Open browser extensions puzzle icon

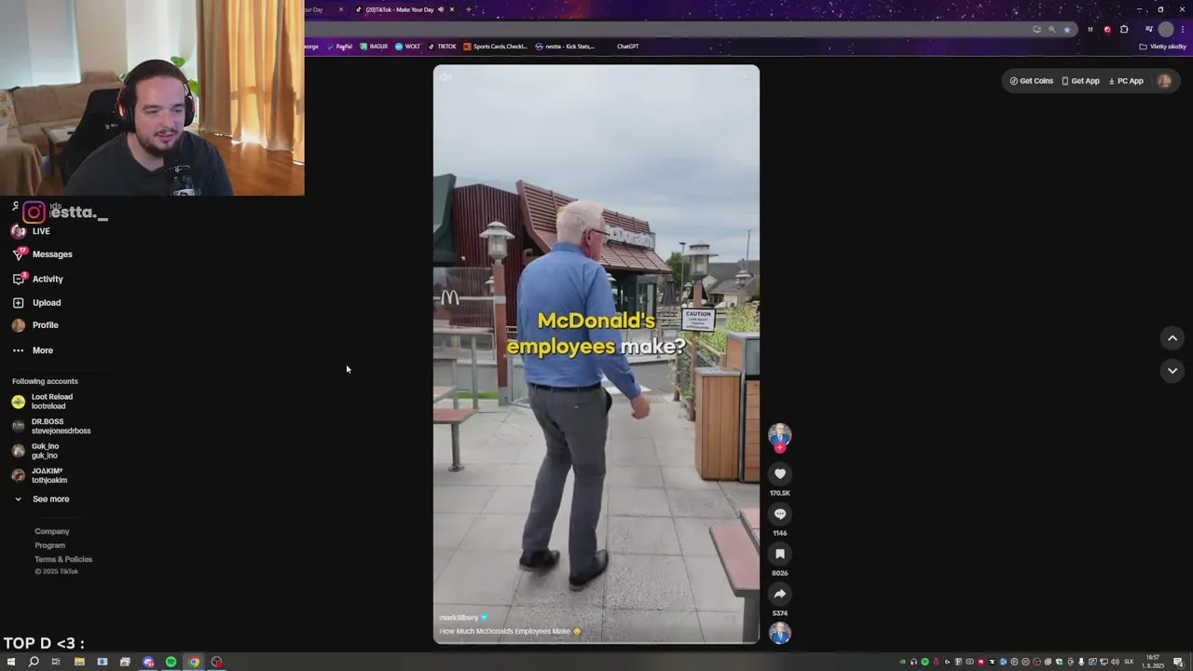coord(1124,29)
